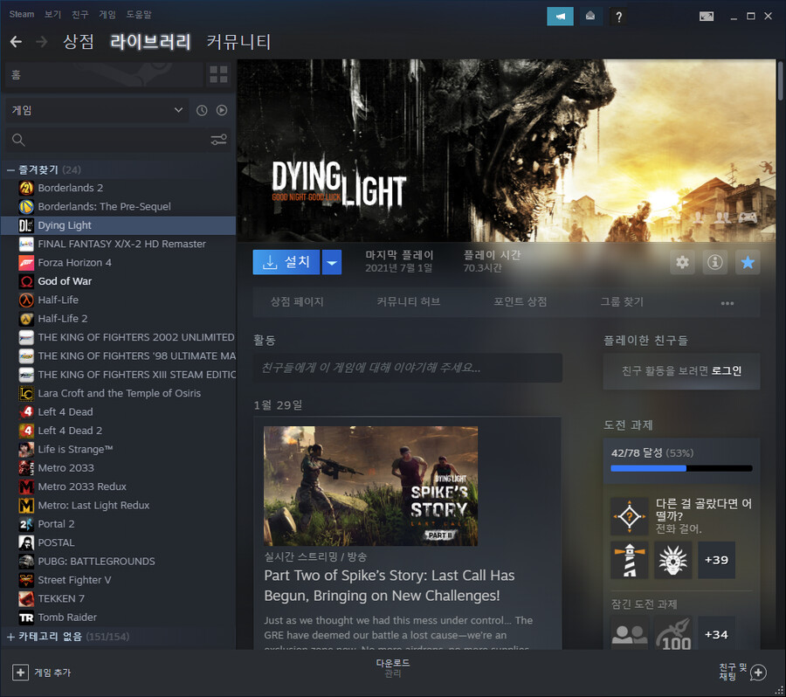This screenshot has width=786, height=697.
Task: Open the 게임 category dropdown
Action: 96,110
